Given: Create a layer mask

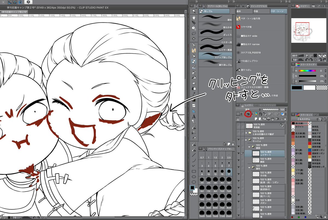Looking at the screenshot, I should point(277,119).
